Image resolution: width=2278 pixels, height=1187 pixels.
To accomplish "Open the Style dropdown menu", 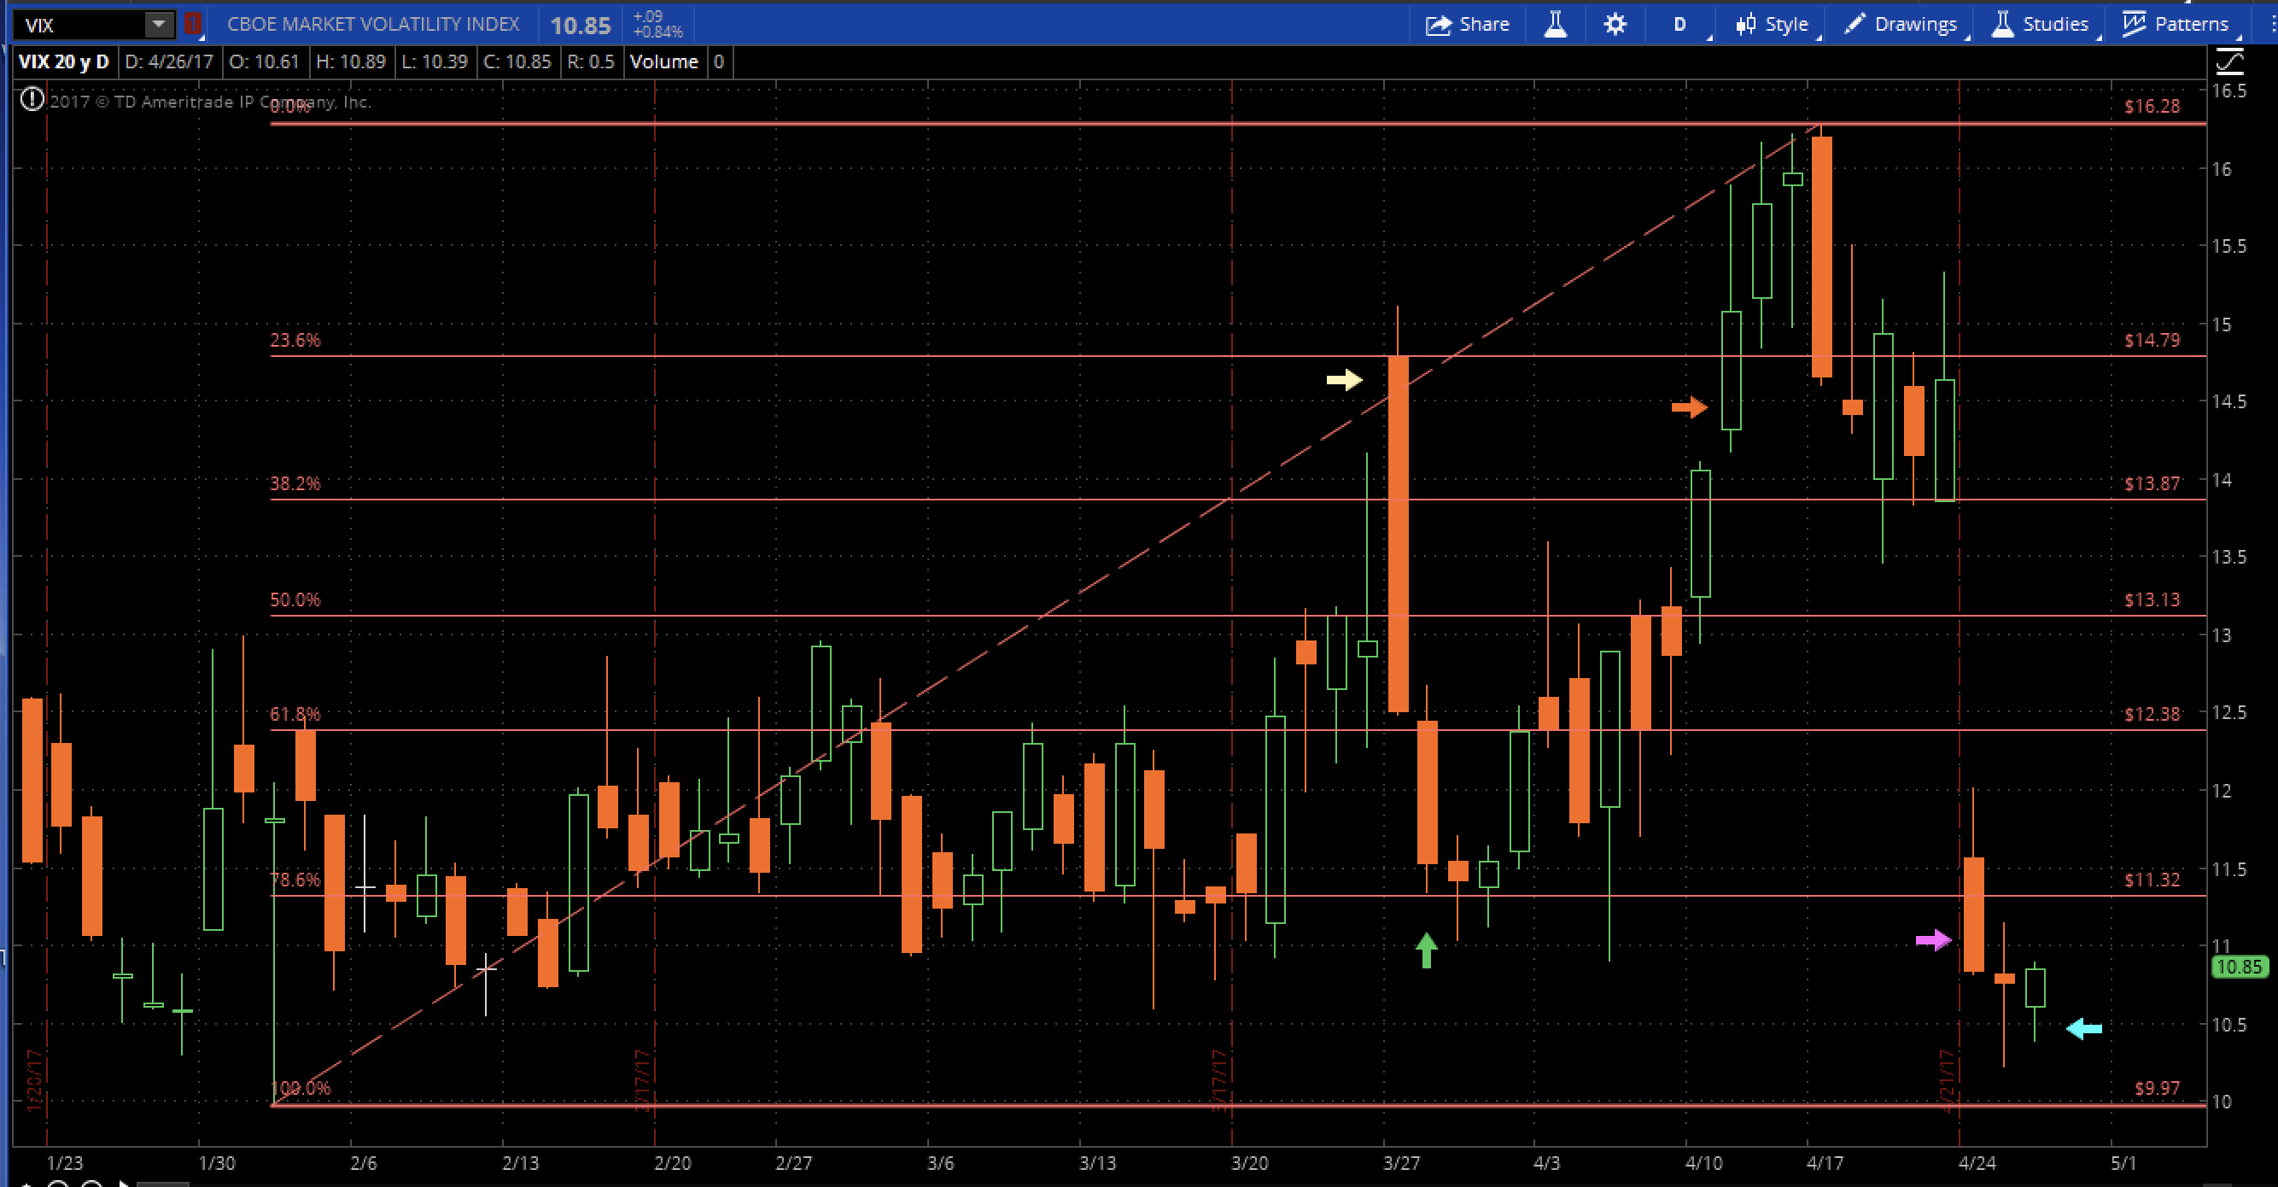I will pos(1773,24).
